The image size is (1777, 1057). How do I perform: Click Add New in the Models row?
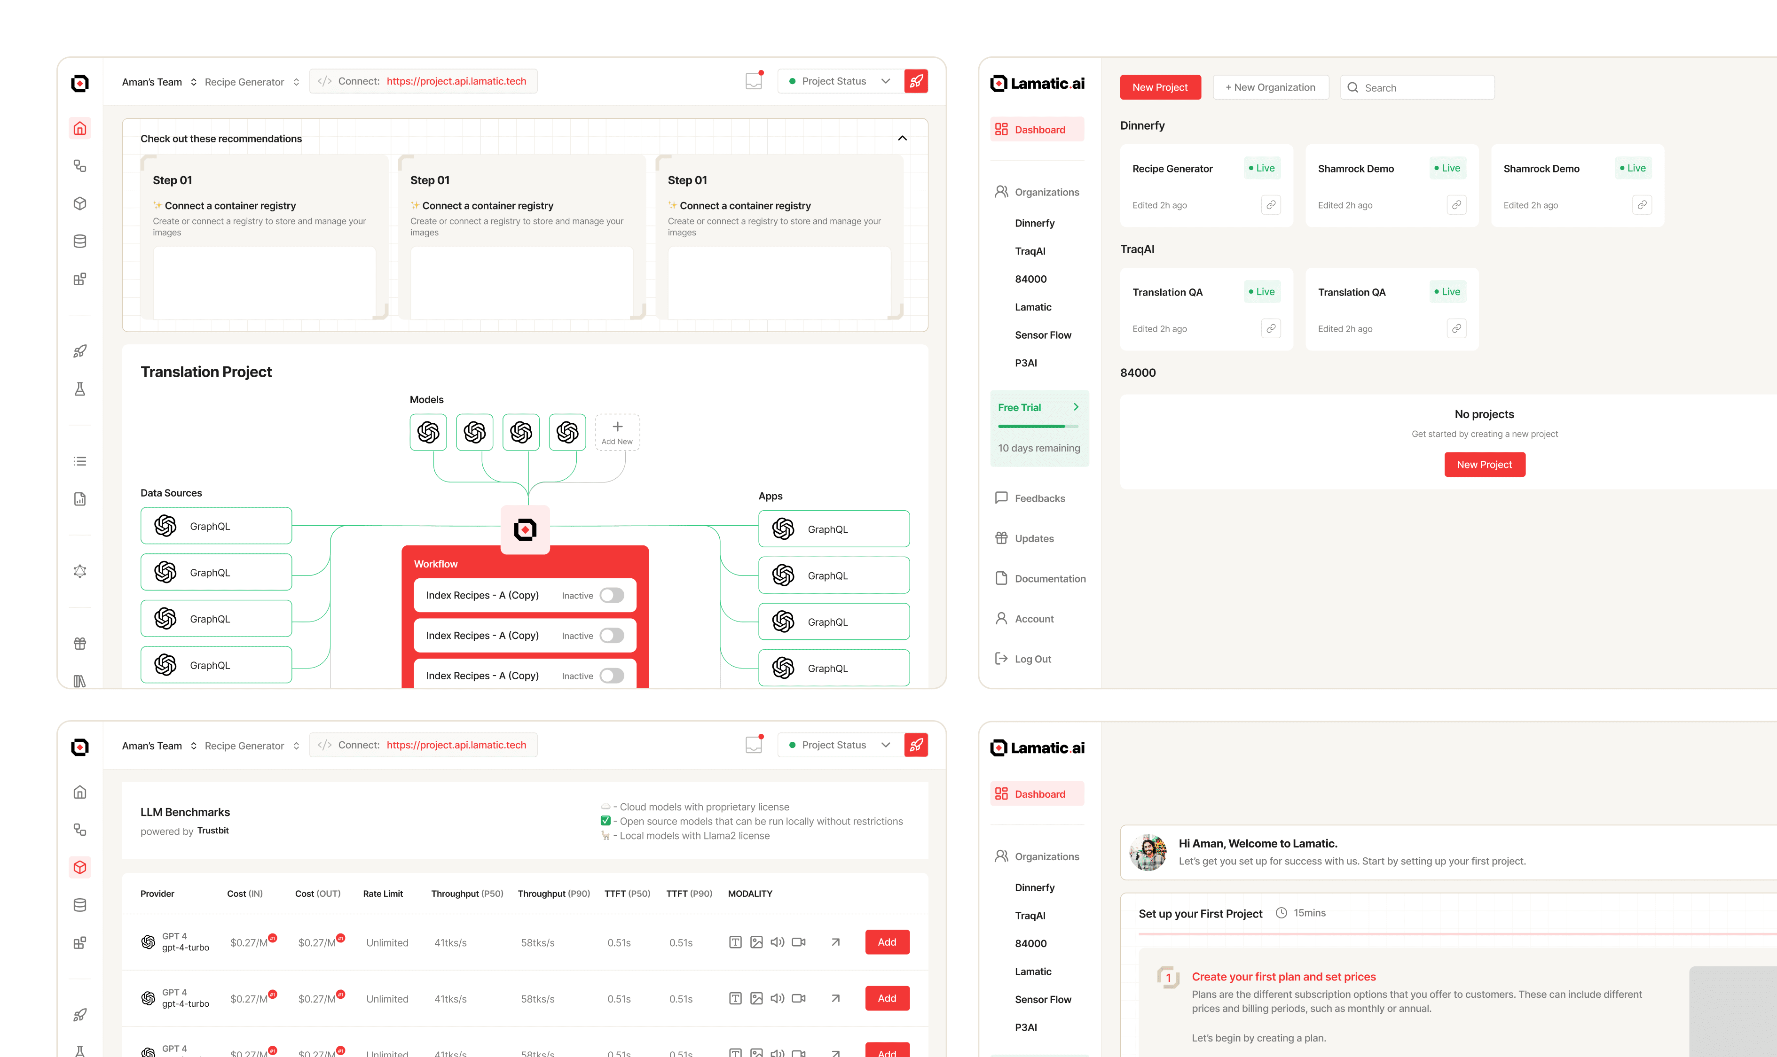coord(617,432)
